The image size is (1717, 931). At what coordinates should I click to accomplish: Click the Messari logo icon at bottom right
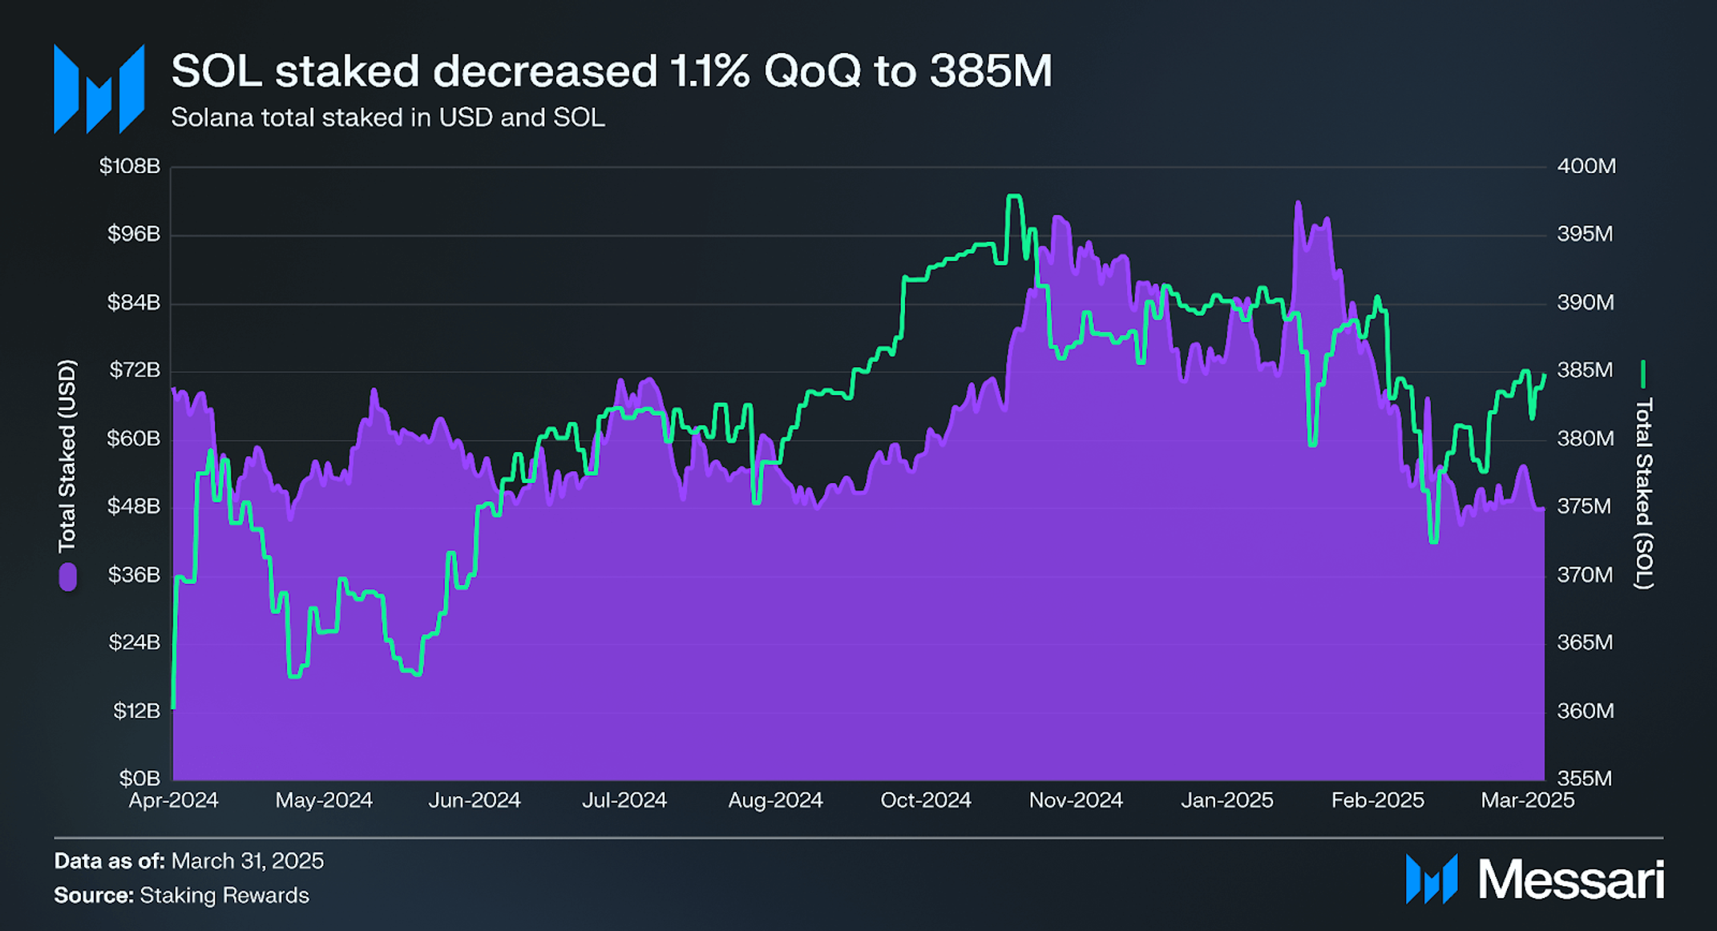1432,879
